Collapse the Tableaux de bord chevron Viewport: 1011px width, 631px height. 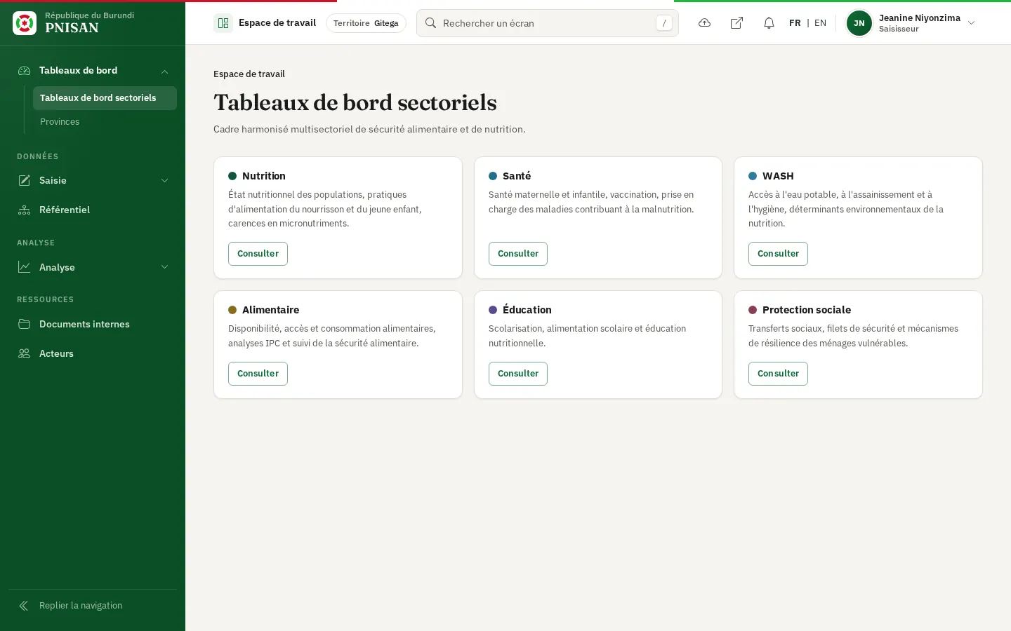click(x=165, y=72)
